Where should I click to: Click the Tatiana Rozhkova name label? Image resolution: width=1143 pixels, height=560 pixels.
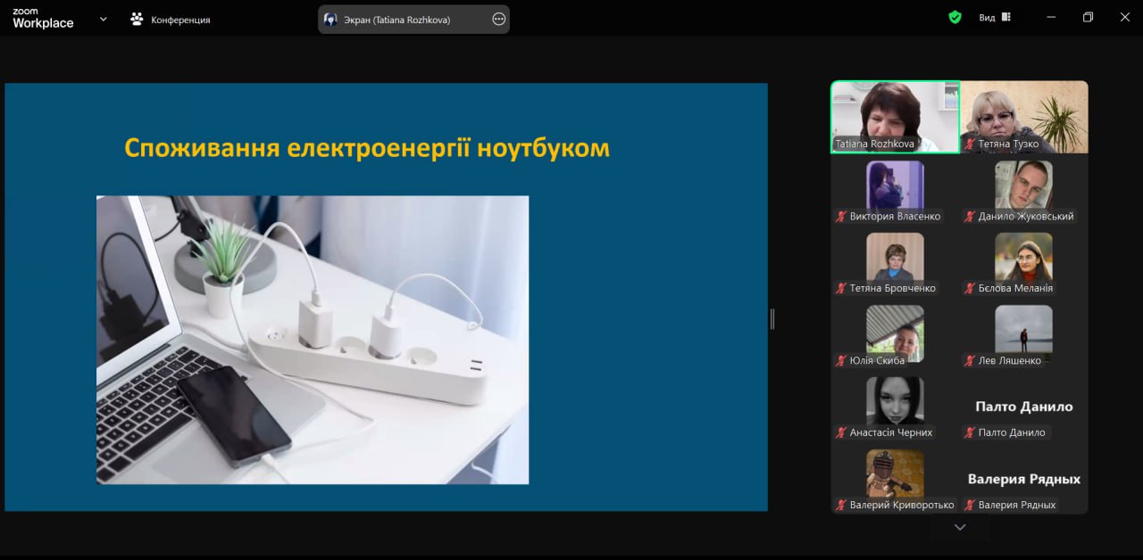873,144
